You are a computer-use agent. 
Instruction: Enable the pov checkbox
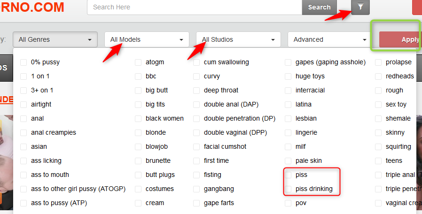click(x=288, y=203)
